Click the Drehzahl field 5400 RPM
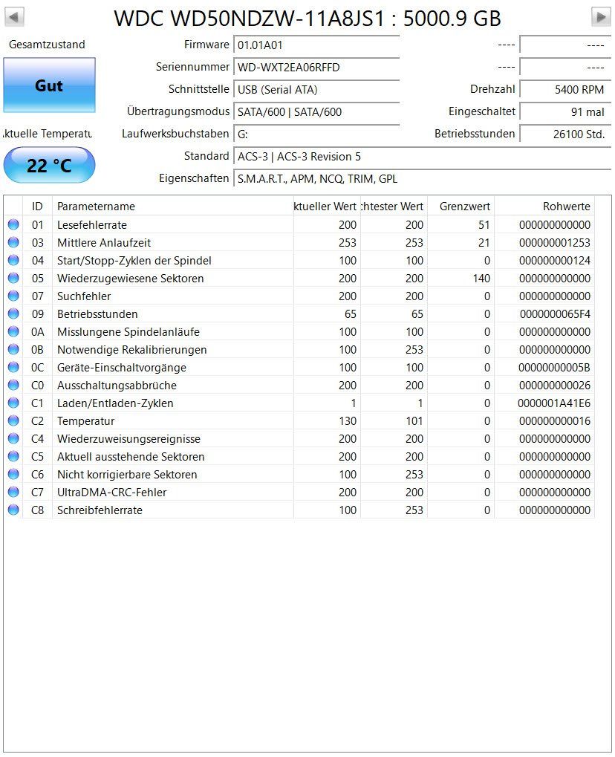 [565, 89]
